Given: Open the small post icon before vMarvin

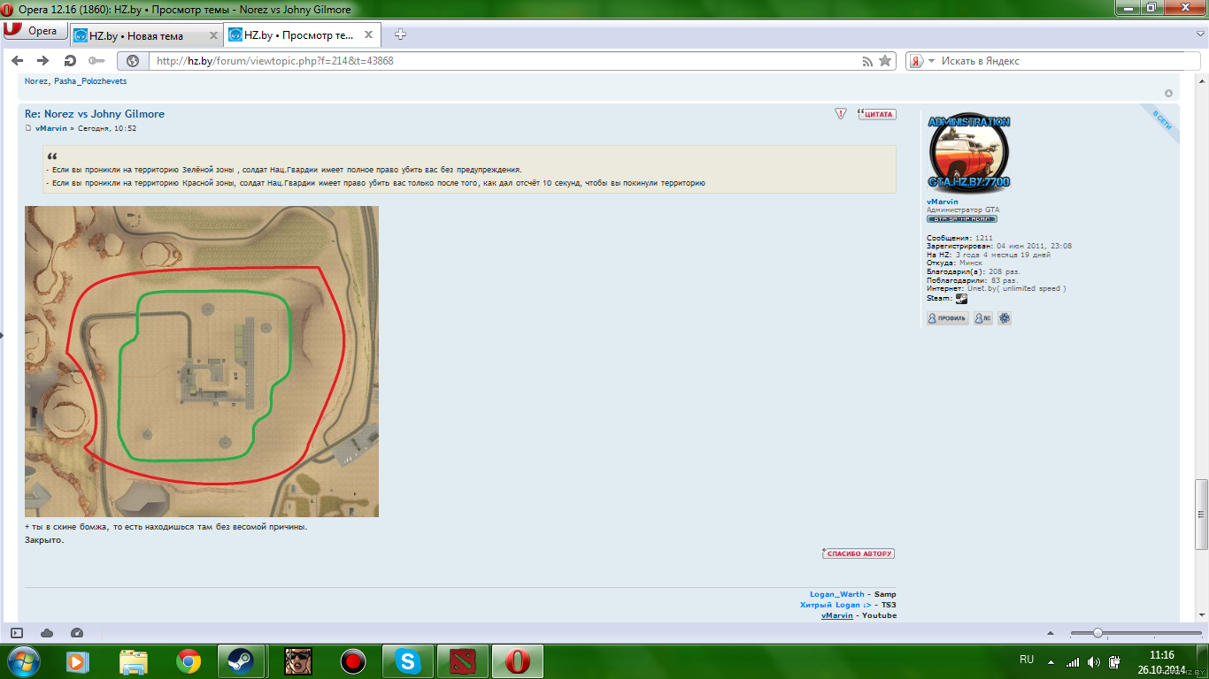Looking at the screenshot, I should (28, 128).
